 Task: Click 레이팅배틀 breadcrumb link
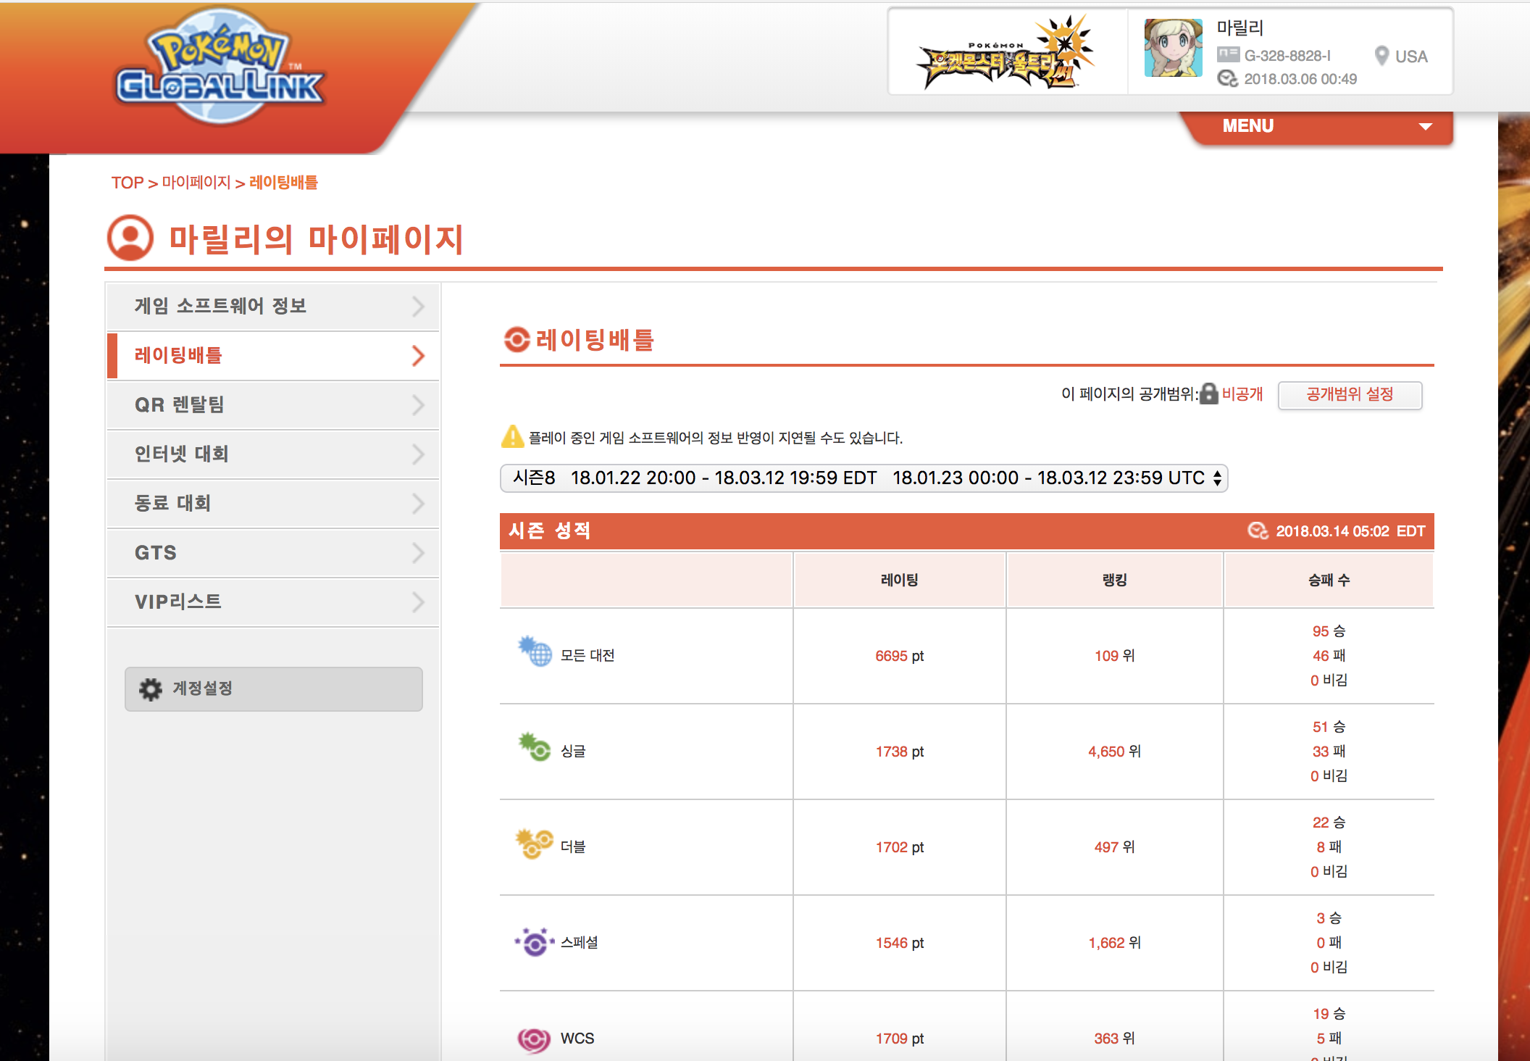284,183
